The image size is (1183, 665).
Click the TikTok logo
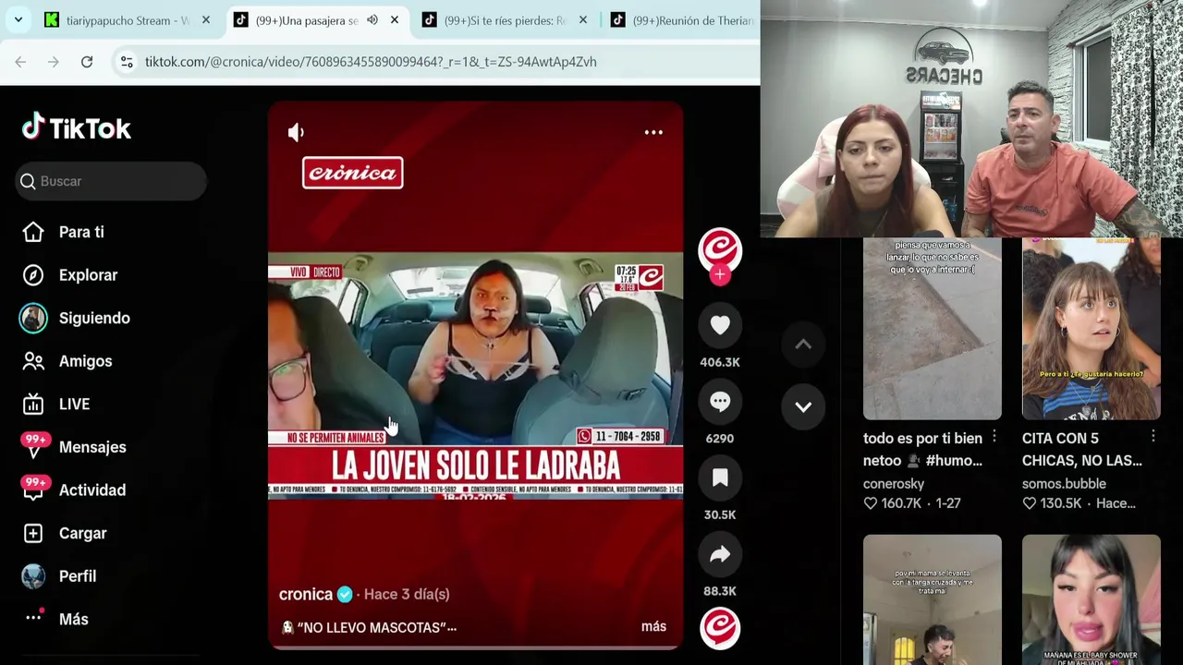(x=77, y=127)
